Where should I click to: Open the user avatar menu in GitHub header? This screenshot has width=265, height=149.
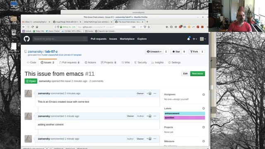coord(202,39)
